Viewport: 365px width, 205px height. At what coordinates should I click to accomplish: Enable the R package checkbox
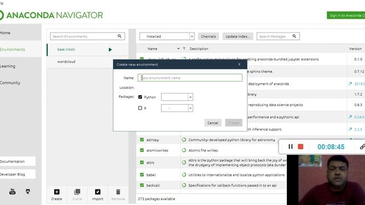pos(140,108)
